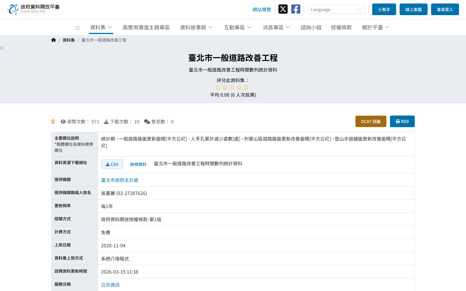466x291 pixels.
Task: Open 臺北市政府主計處 provider link
Action: tap(120, 180)
